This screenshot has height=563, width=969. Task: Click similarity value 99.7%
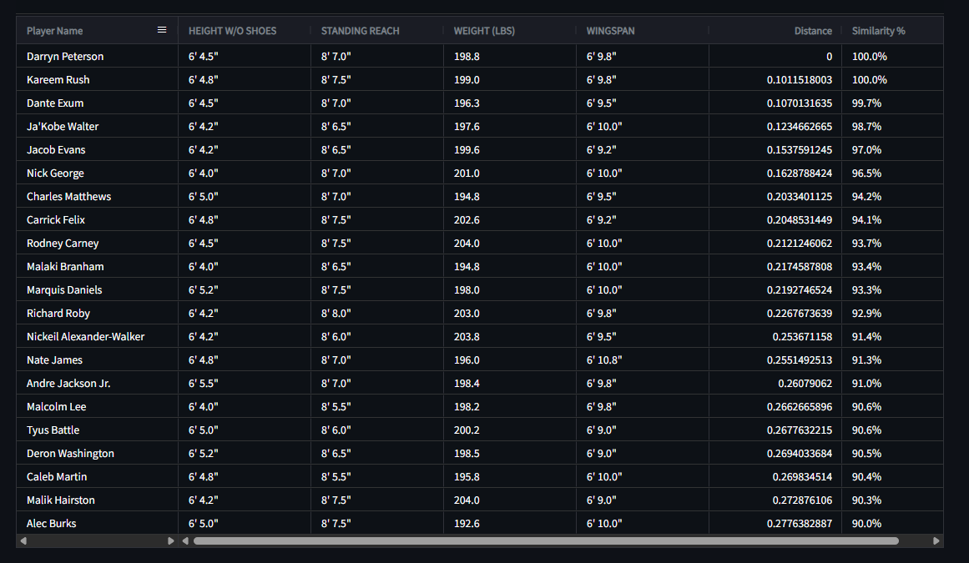866,103
